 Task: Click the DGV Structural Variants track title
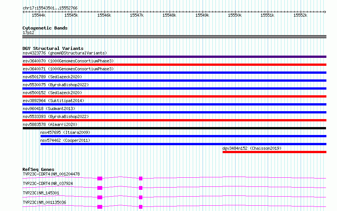[x=53, y=48]
